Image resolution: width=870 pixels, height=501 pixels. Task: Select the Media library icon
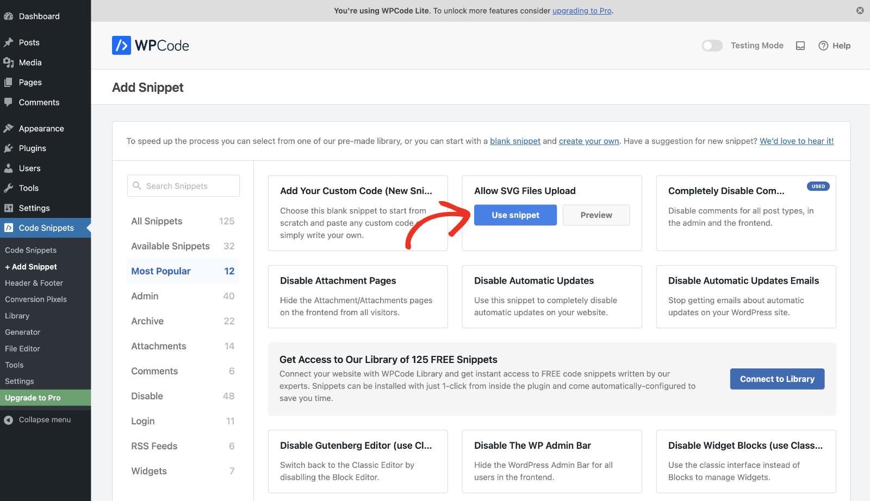click(10, 62)
